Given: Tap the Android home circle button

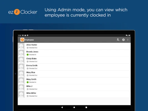Looking at the screenshot, I should 74,107.
